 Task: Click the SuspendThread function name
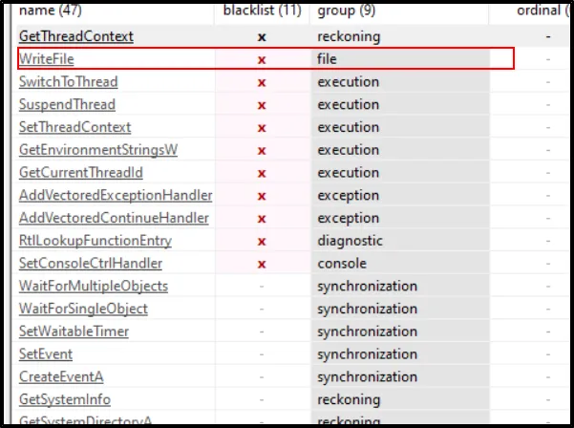(67, 105)
